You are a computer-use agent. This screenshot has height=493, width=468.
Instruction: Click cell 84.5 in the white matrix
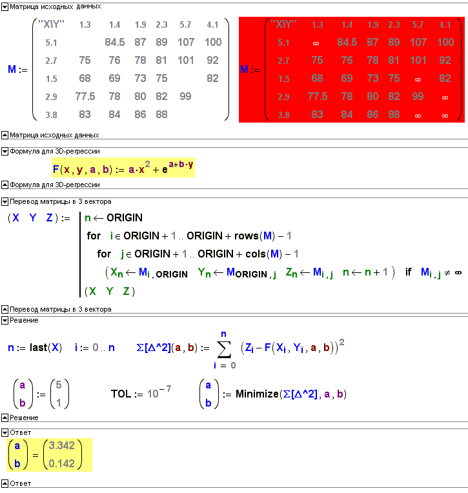(115, 42)
